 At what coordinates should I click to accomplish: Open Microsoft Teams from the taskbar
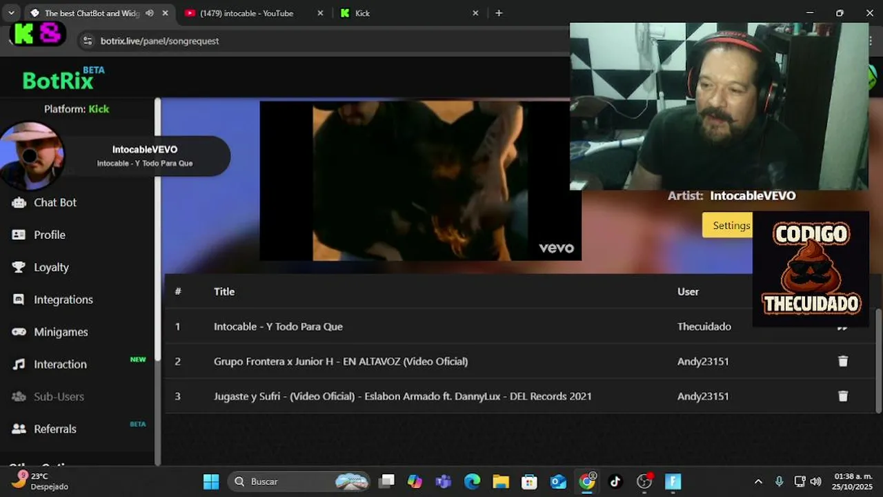point(443,481)
